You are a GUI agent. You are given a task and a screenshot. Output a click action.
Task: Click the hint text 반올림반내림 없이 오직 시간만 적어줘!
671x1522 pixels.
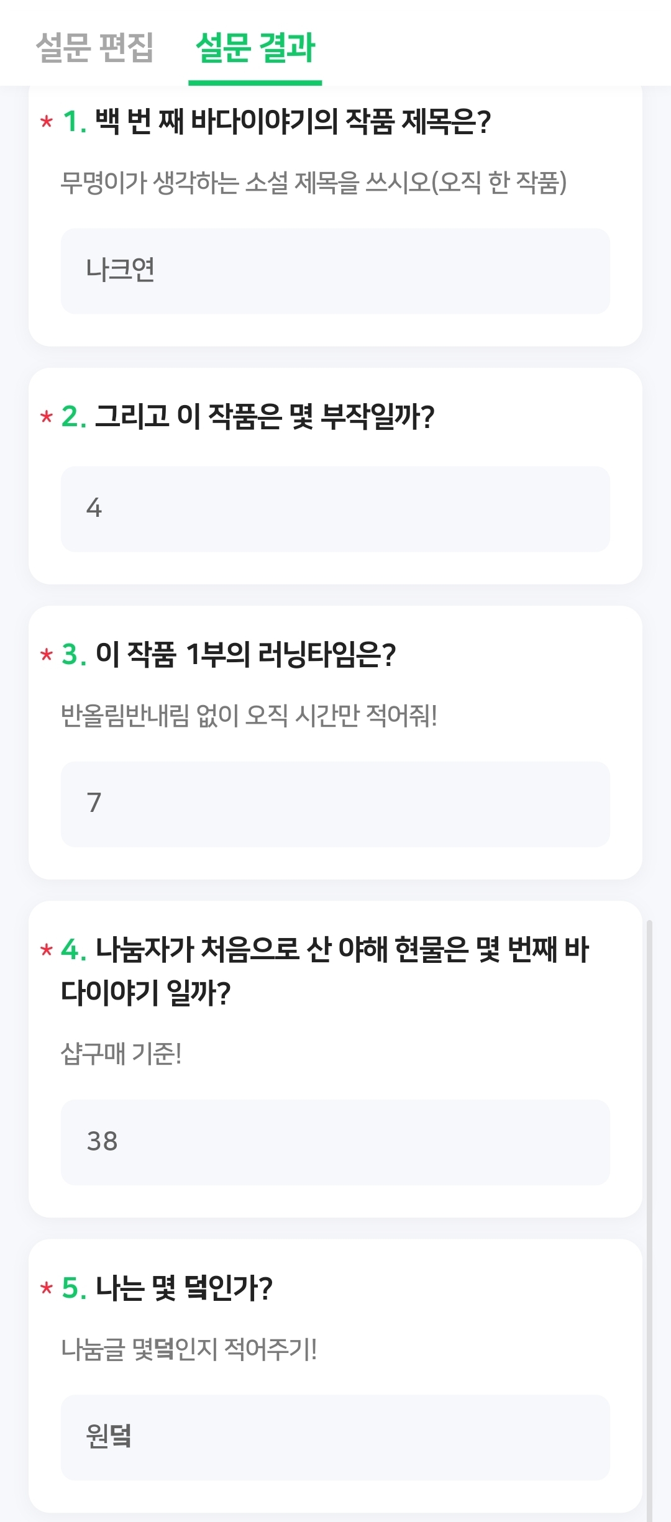pyautogui.click(x=249, y=716)
